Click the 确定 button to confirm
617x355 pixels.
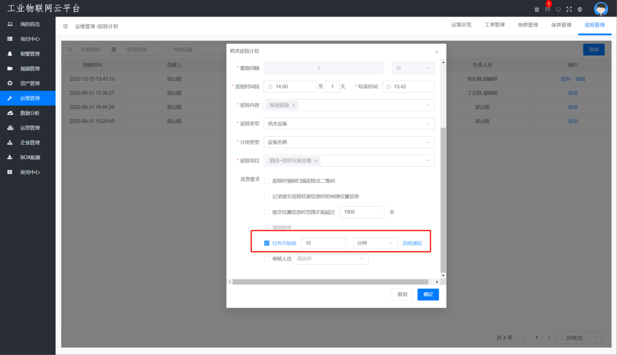pos(428,295)
